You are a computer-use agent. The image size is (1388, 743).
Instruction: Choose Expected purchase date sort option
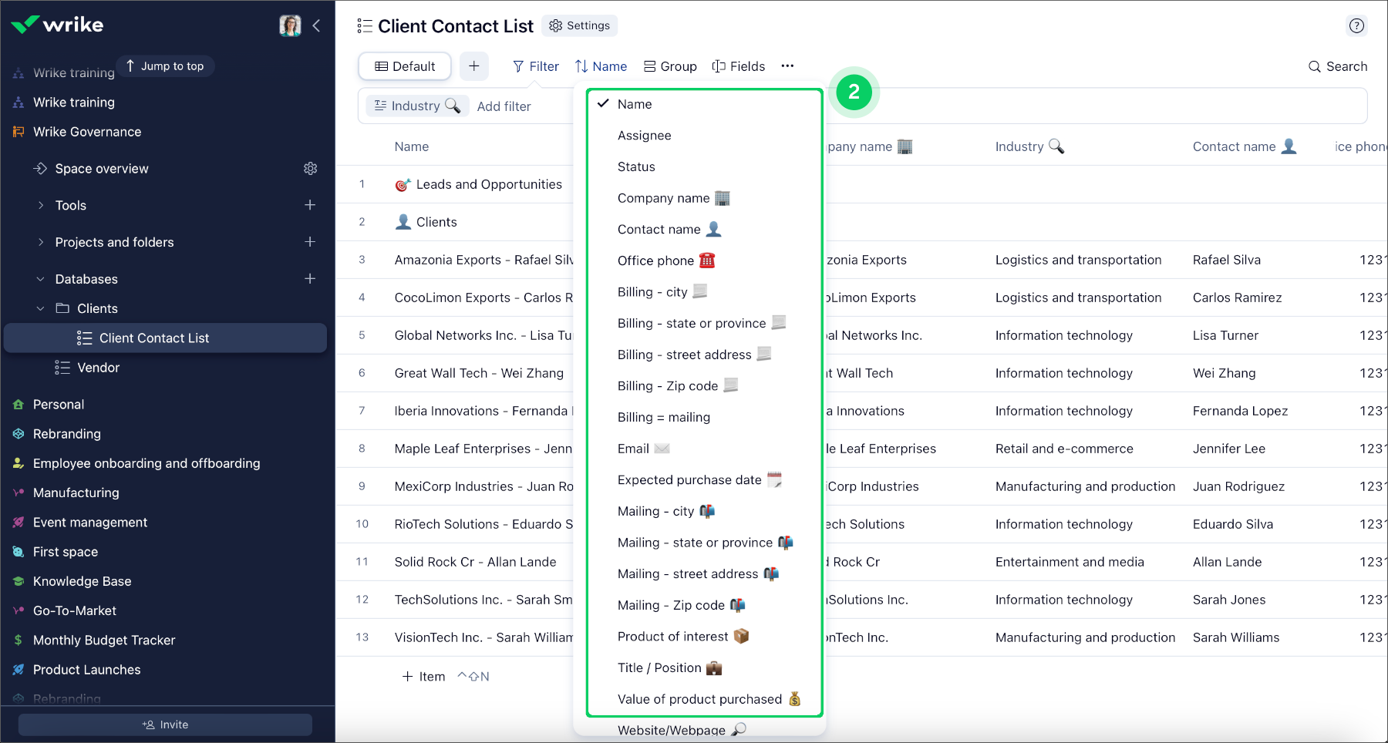pyautogui.click(x=689, y=479)
